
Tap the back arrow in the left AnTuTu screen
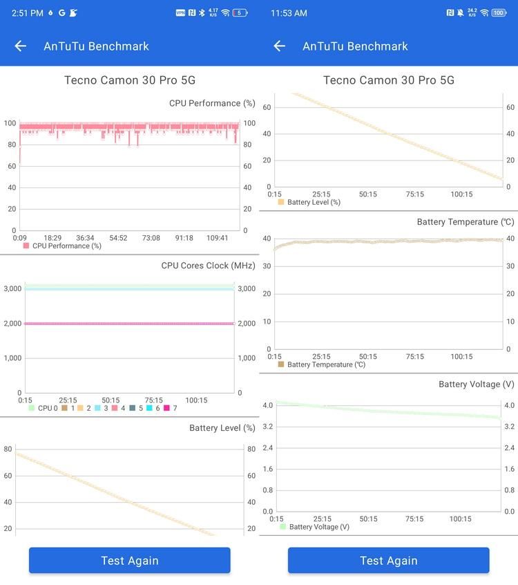point(21,46)
